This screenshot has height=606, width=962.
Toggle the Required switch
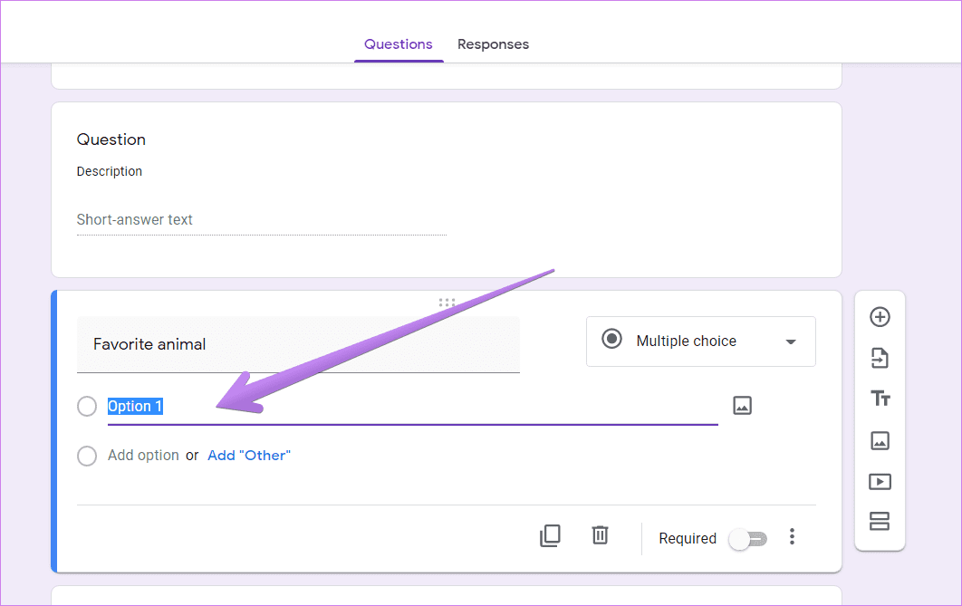tap(748, 539)
